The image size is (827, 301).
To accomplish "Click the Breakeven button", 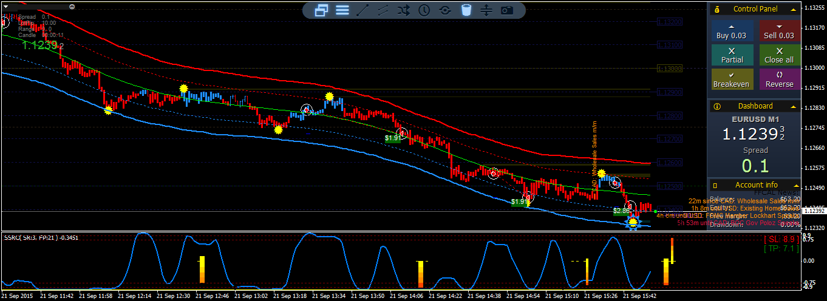I will 732,79.
